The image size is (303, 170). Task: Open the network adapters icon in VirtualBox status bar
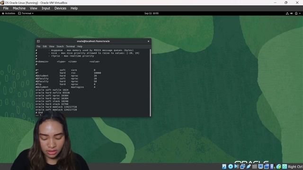coord(242,167)
